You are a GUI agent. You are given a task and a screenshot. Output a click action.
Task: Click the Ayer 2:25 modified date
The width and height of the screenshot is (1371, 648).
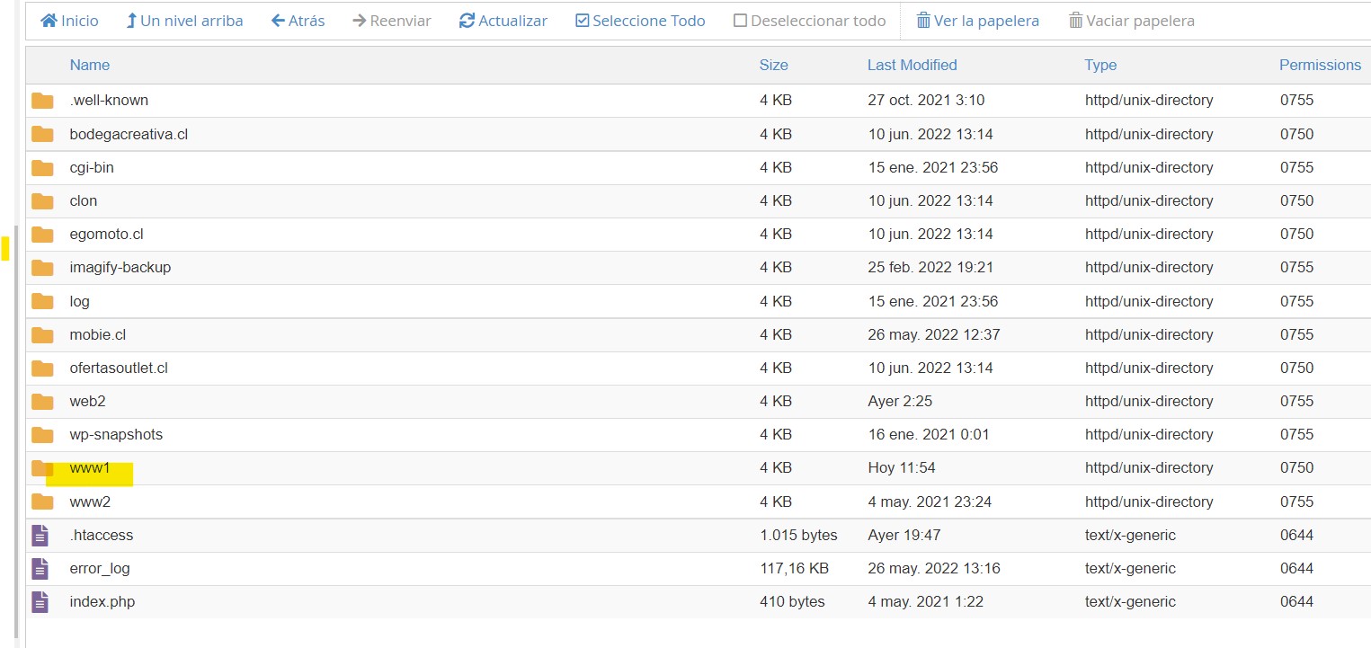point(902,401)
